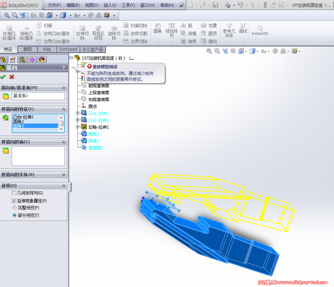The height and width of the screenshot is (287, 334).
Task: Collapse the Options (选项) section
Action: click(64, 186)
